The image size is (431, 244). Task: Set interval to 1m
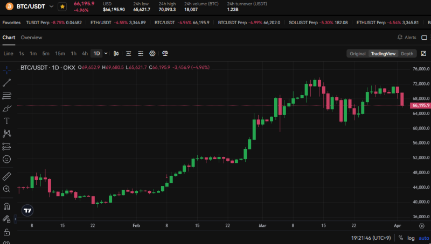click(x=33, y=53)
